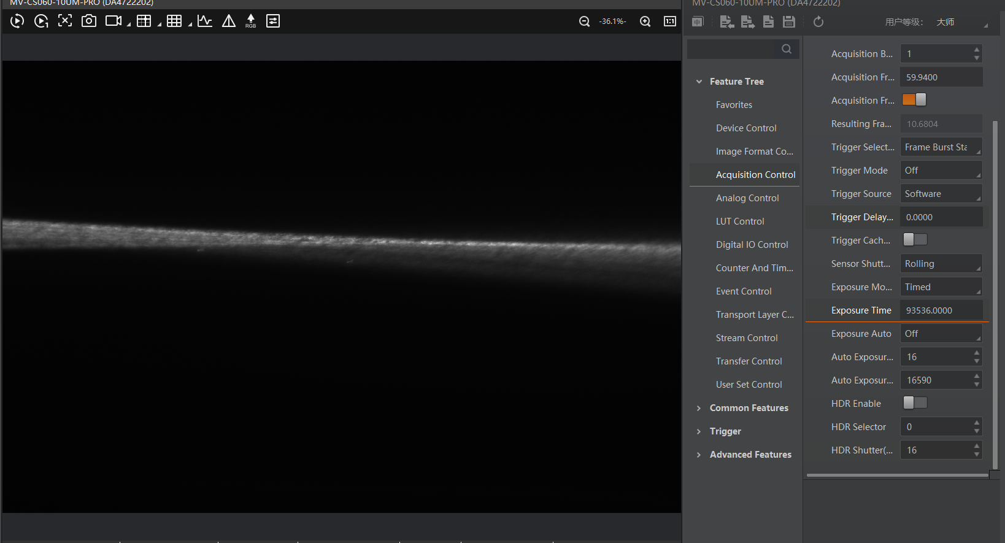Open the Trigger Mode dropdown

point(941,171)
